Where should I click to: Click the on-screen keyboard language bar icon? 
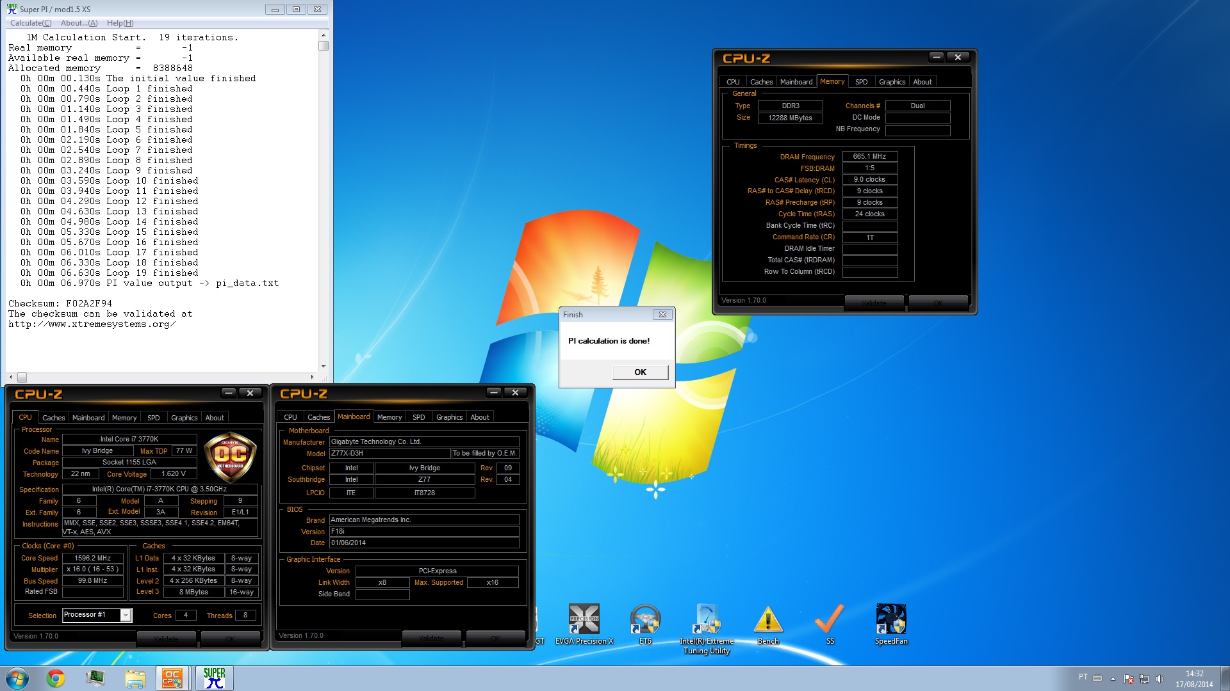(1097, 678)
